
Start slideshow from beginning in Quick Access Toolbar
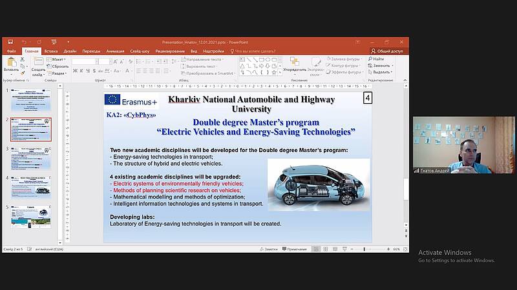click(54, 42)
